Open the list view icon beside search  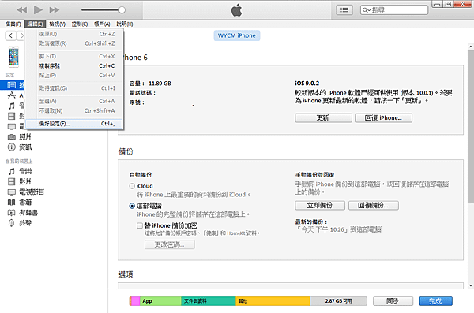coord(344,10)
